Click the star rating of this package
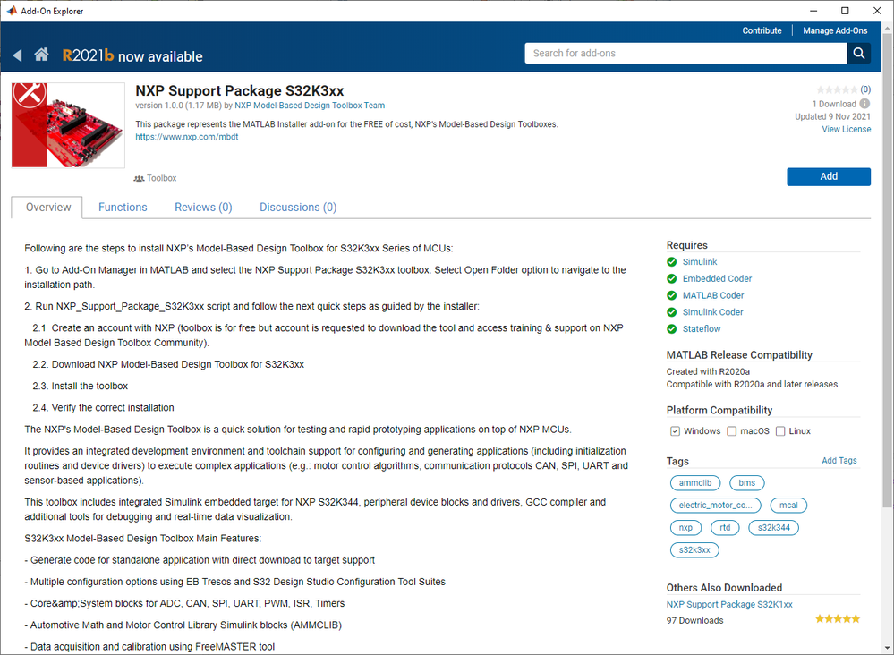The image size is (894, 655). pos(837,89)
